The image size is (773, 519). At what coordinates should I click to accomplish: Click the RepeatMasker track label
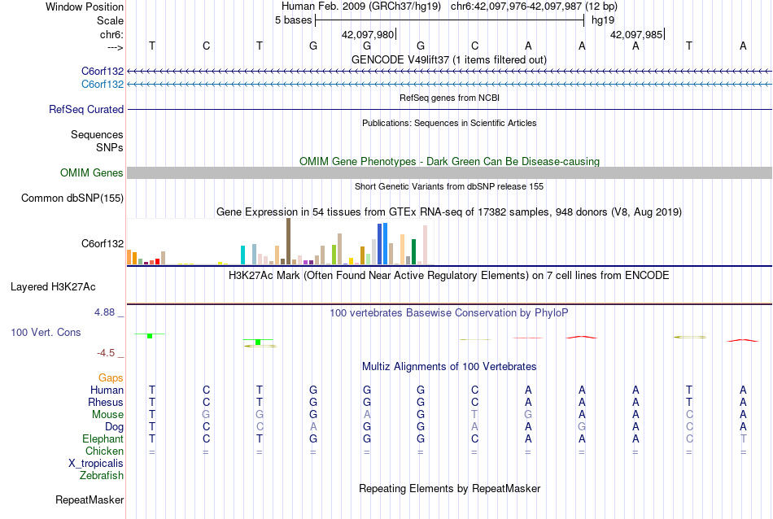pyautogui.click(x=90, y=499)
